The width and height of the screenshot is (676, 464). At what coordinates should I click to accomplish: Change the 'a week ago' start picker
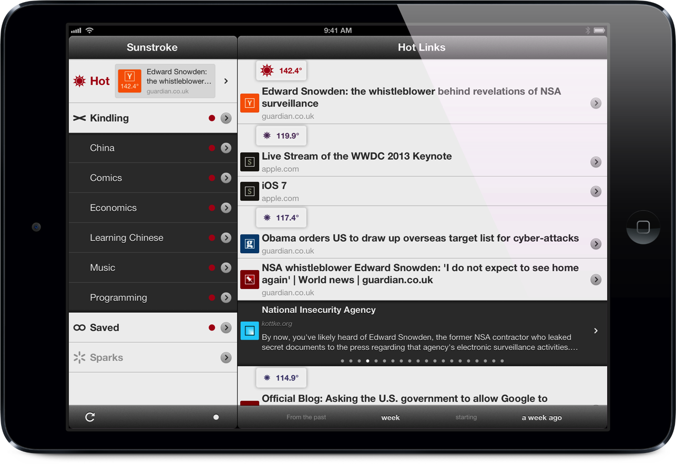point(541,418)
